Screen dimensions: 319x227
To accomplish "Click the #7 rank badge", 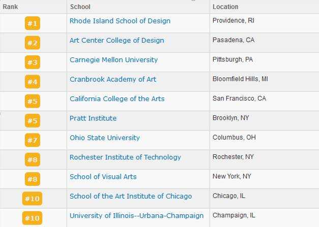I will [33, 140].
